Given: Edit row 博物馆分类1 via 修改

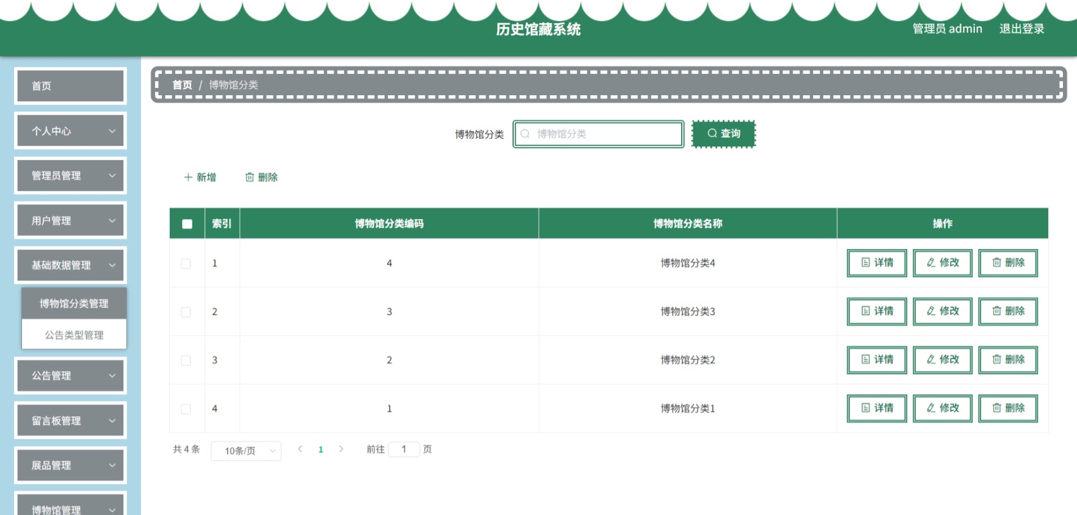Looking at the screenshot, I should tap(943, 408).
